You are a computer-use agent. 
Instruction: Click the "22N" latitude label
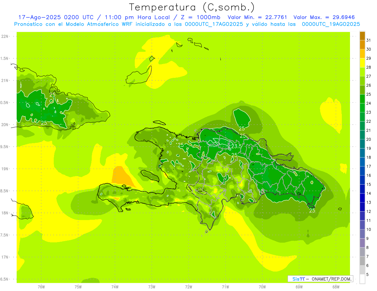click(x=5, y=36)
